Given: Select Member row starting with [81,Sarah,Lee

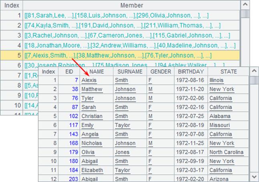Looking at the screenshot, I should (x=120, y=15).
